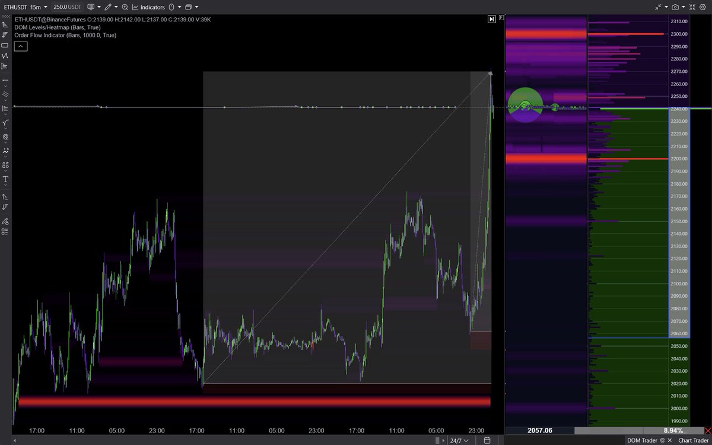Click the lower sort-ascending sidebar icon
Screen dimensions: 712x445
point(5,196)
